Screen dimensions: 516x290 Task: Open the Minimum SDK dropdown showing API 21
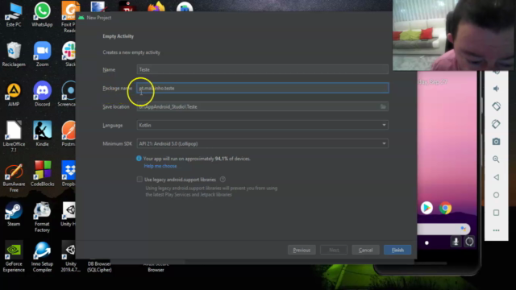point(262,143)
